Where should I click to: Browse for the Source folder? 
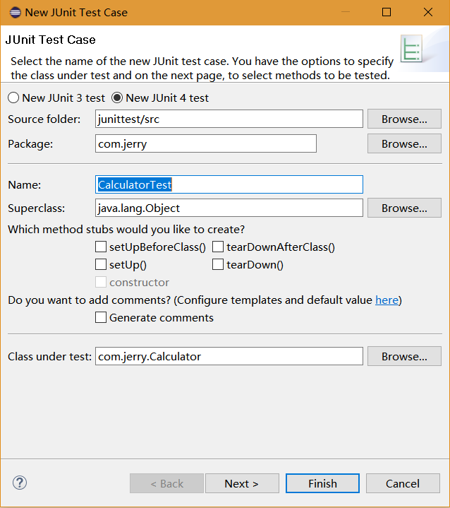[404, 119]
